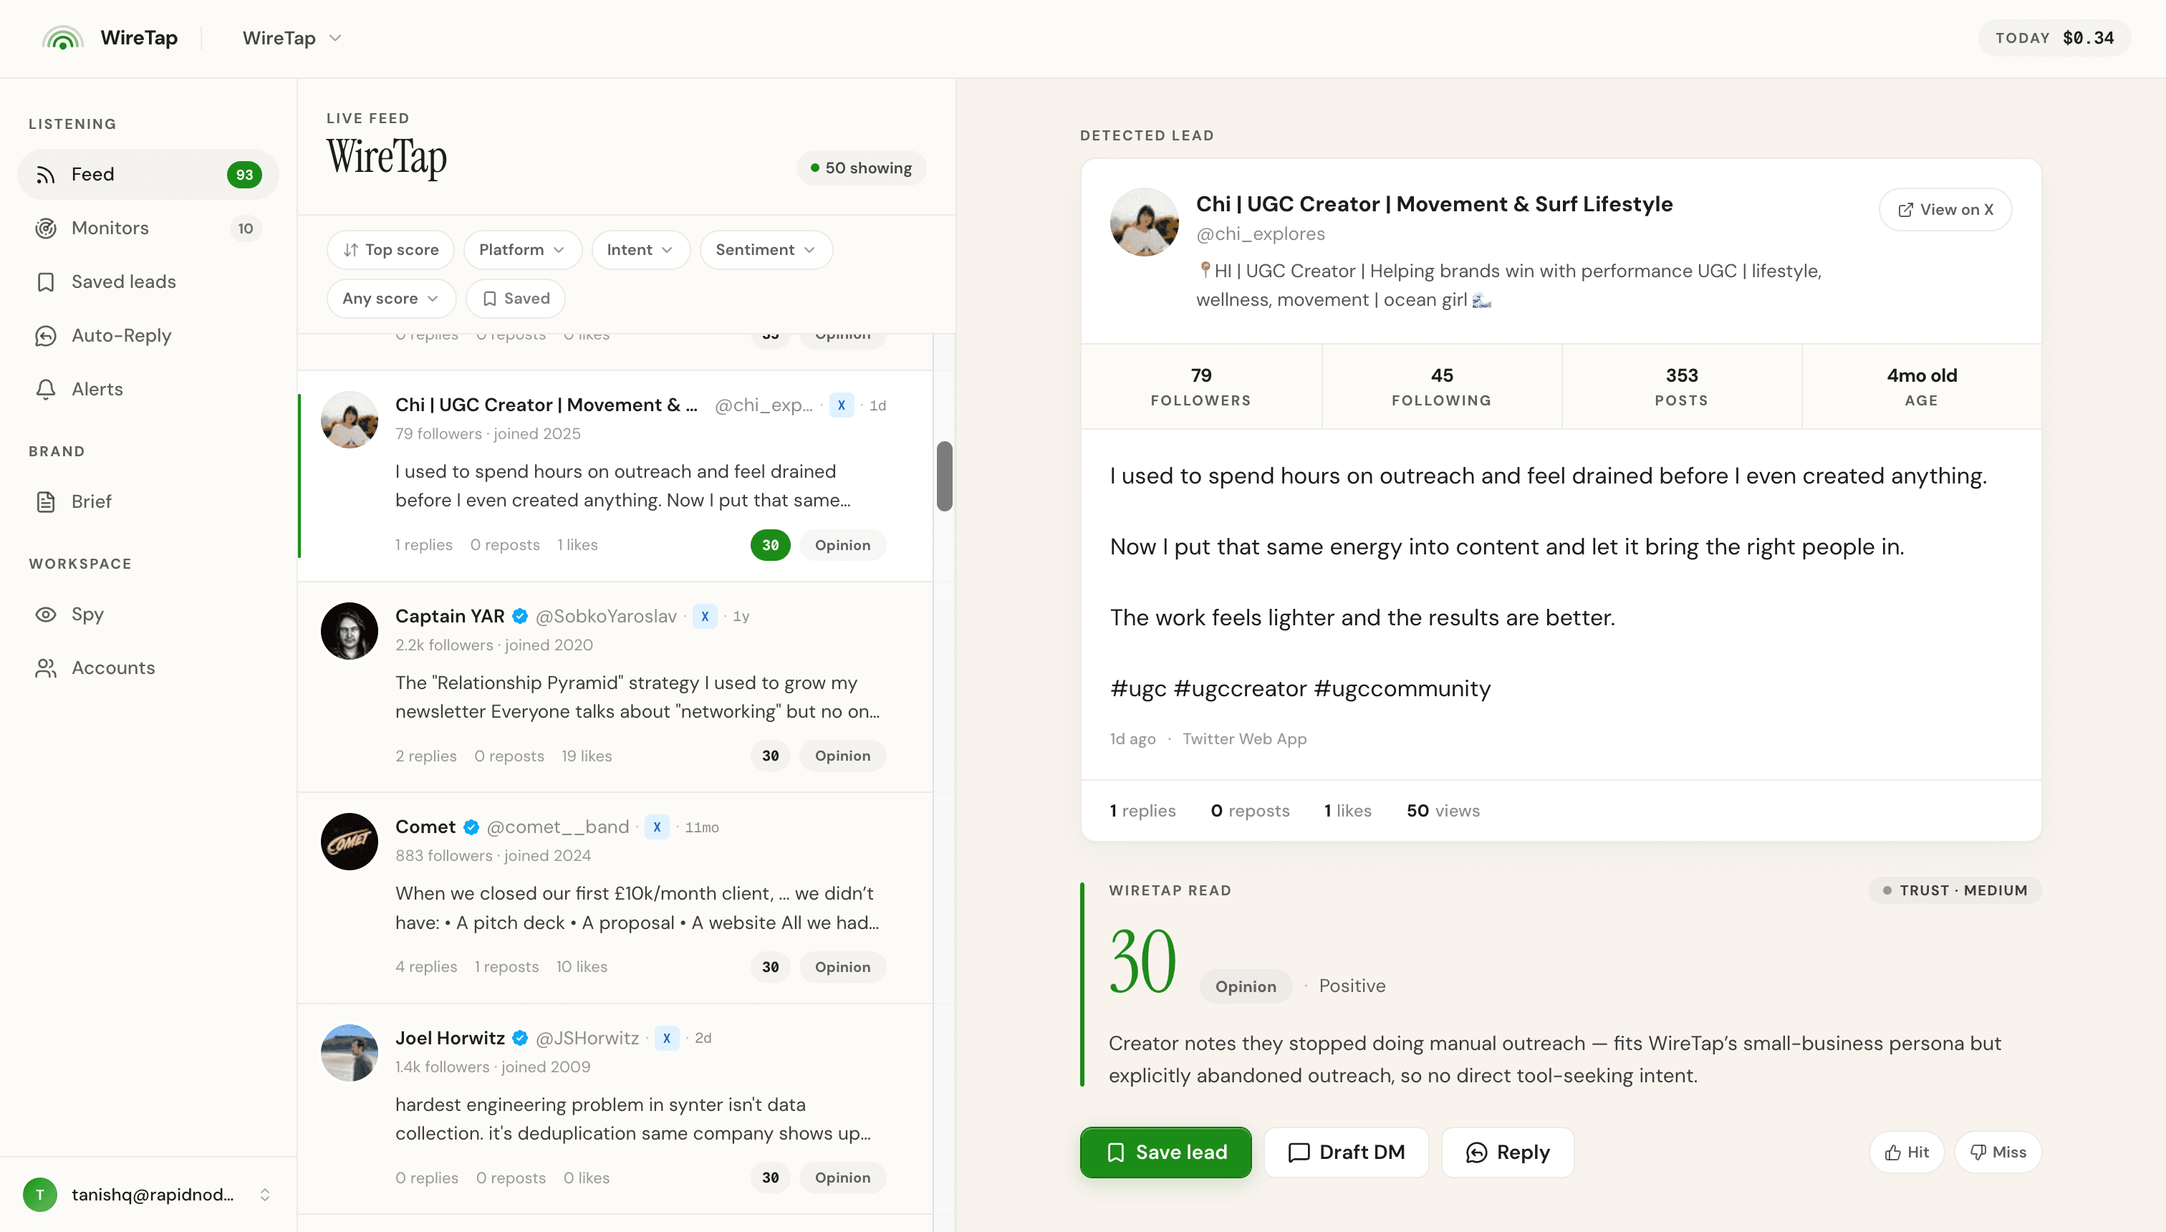Click the 50 views count
This screenshot has width=2166, height=1232.
click(1443, 811)
